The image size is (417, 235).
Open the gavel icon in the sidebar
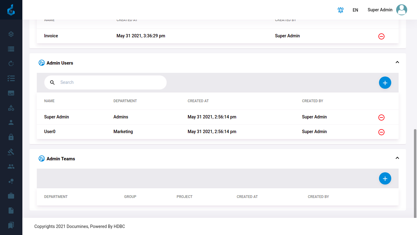pyautogui.click(x=11, y=152)
